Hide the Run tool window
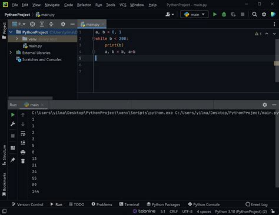The width and height of the screenshot is (279, 215). 274,105
